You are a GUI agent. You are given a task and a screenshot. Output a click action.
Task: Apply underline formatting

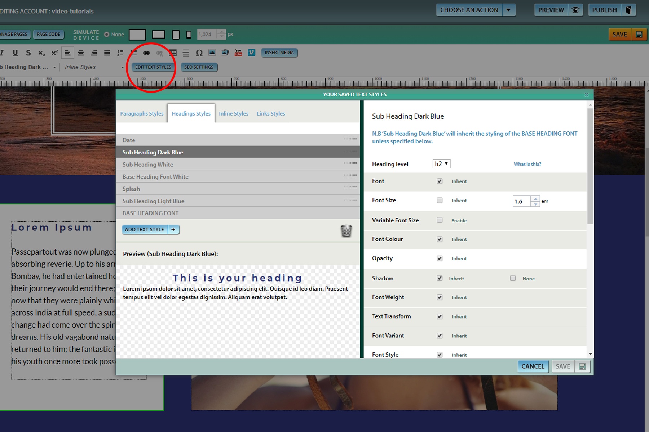[x=15, y=53]
